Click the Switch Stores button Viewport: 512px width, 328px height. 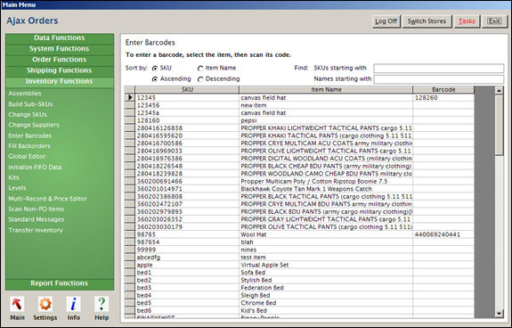427,21
